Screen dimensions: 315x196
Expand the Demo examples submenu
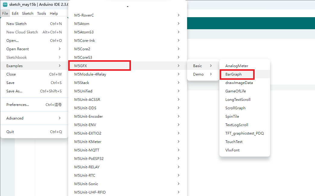point(203,74)
